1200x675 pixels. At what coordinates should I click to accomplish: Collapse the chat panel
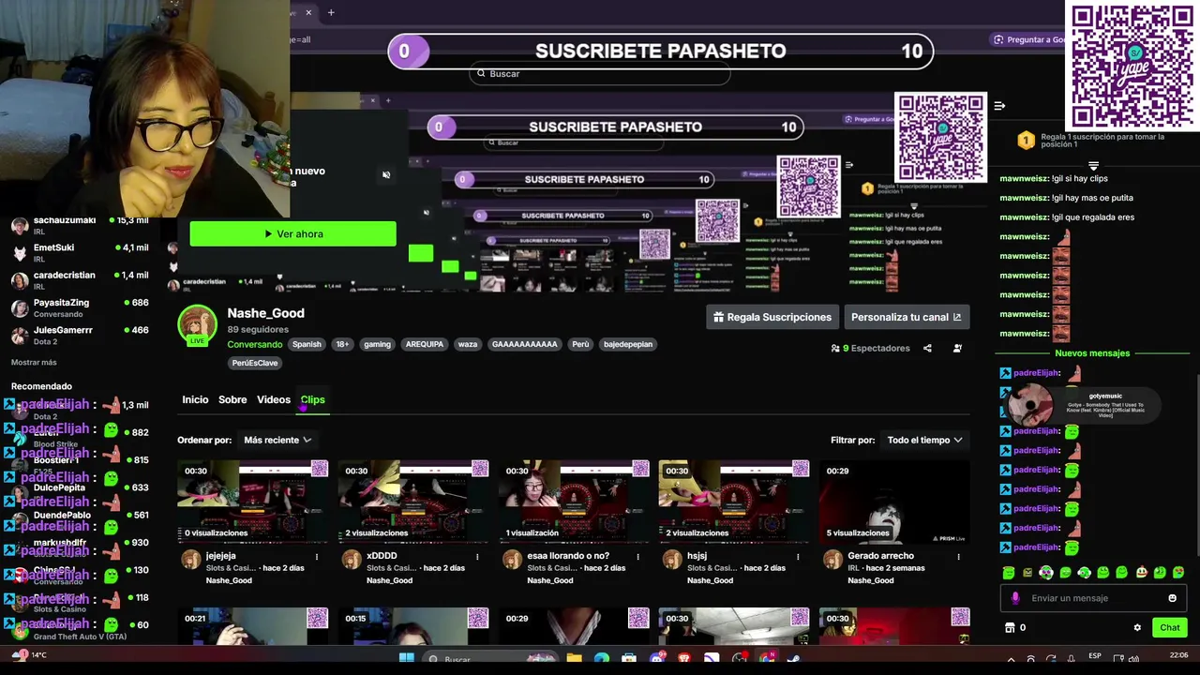tap(999, 106)
